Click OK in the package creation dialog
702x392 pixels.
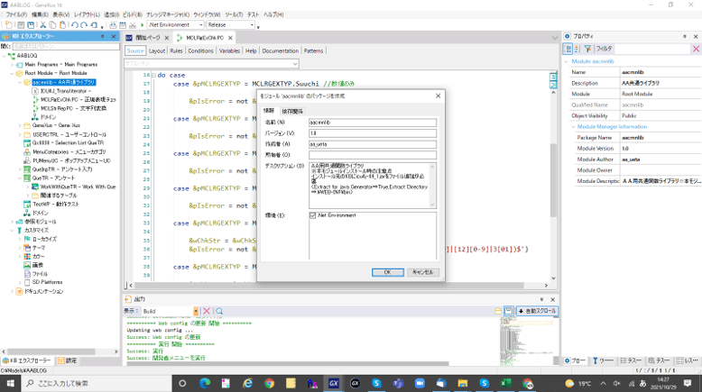388,272
